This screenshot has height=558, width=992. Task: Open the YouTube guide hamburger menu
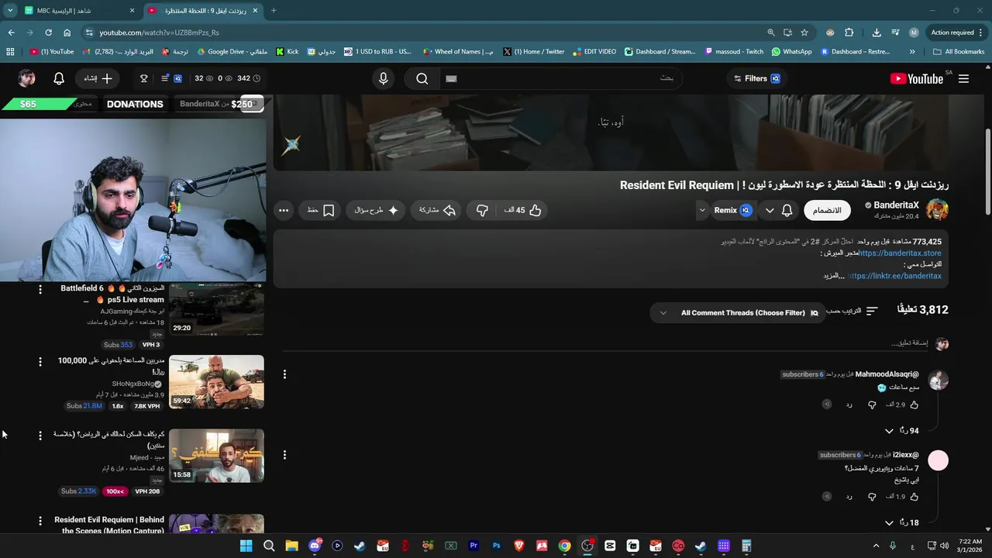click(964, 78)
